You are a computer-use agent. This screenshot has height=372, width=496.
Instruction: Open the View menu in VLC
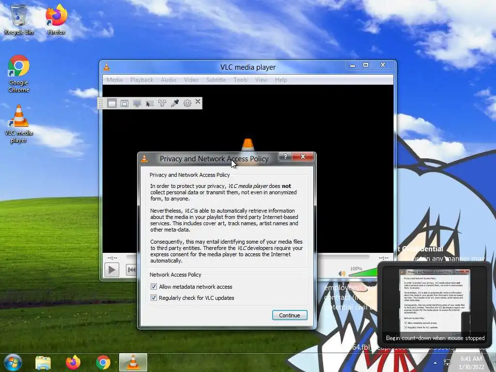pyautogui.click(x=261, y=80)
